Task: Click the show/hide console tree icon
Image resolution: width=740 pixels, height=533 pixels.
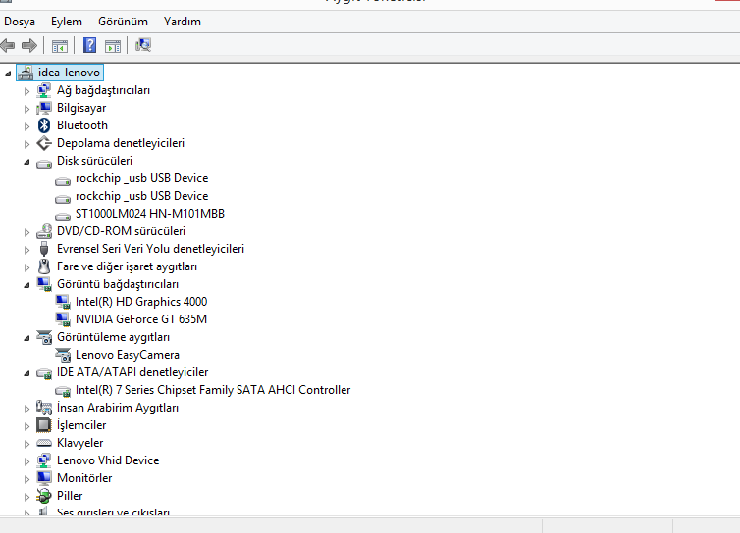Action: 60,46
